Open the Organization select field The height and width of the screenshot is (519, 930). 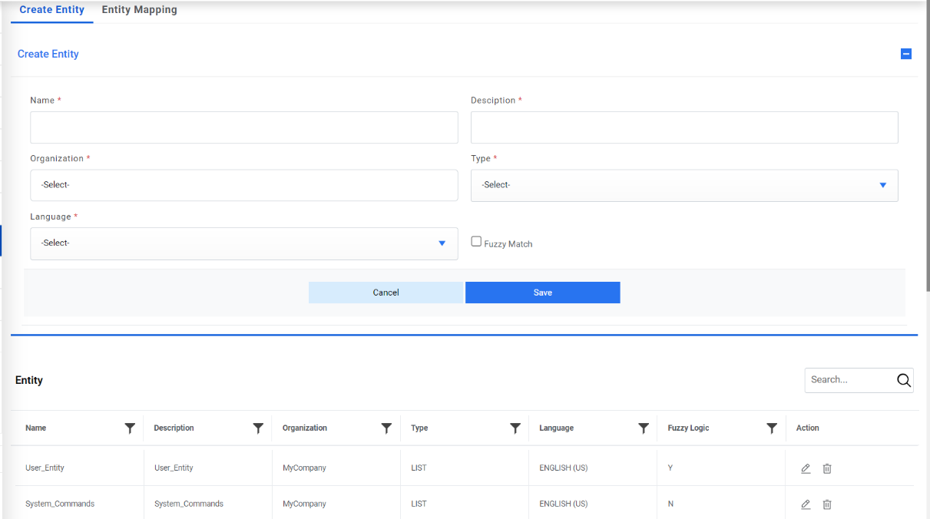243,185
